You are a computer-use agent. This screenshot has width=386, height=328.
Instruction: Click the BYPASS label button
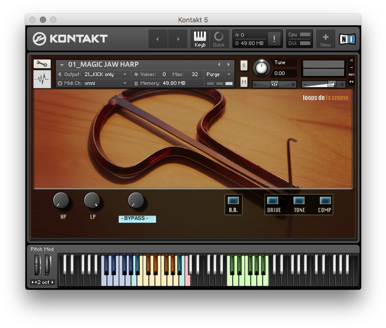(x=137, y=219)
